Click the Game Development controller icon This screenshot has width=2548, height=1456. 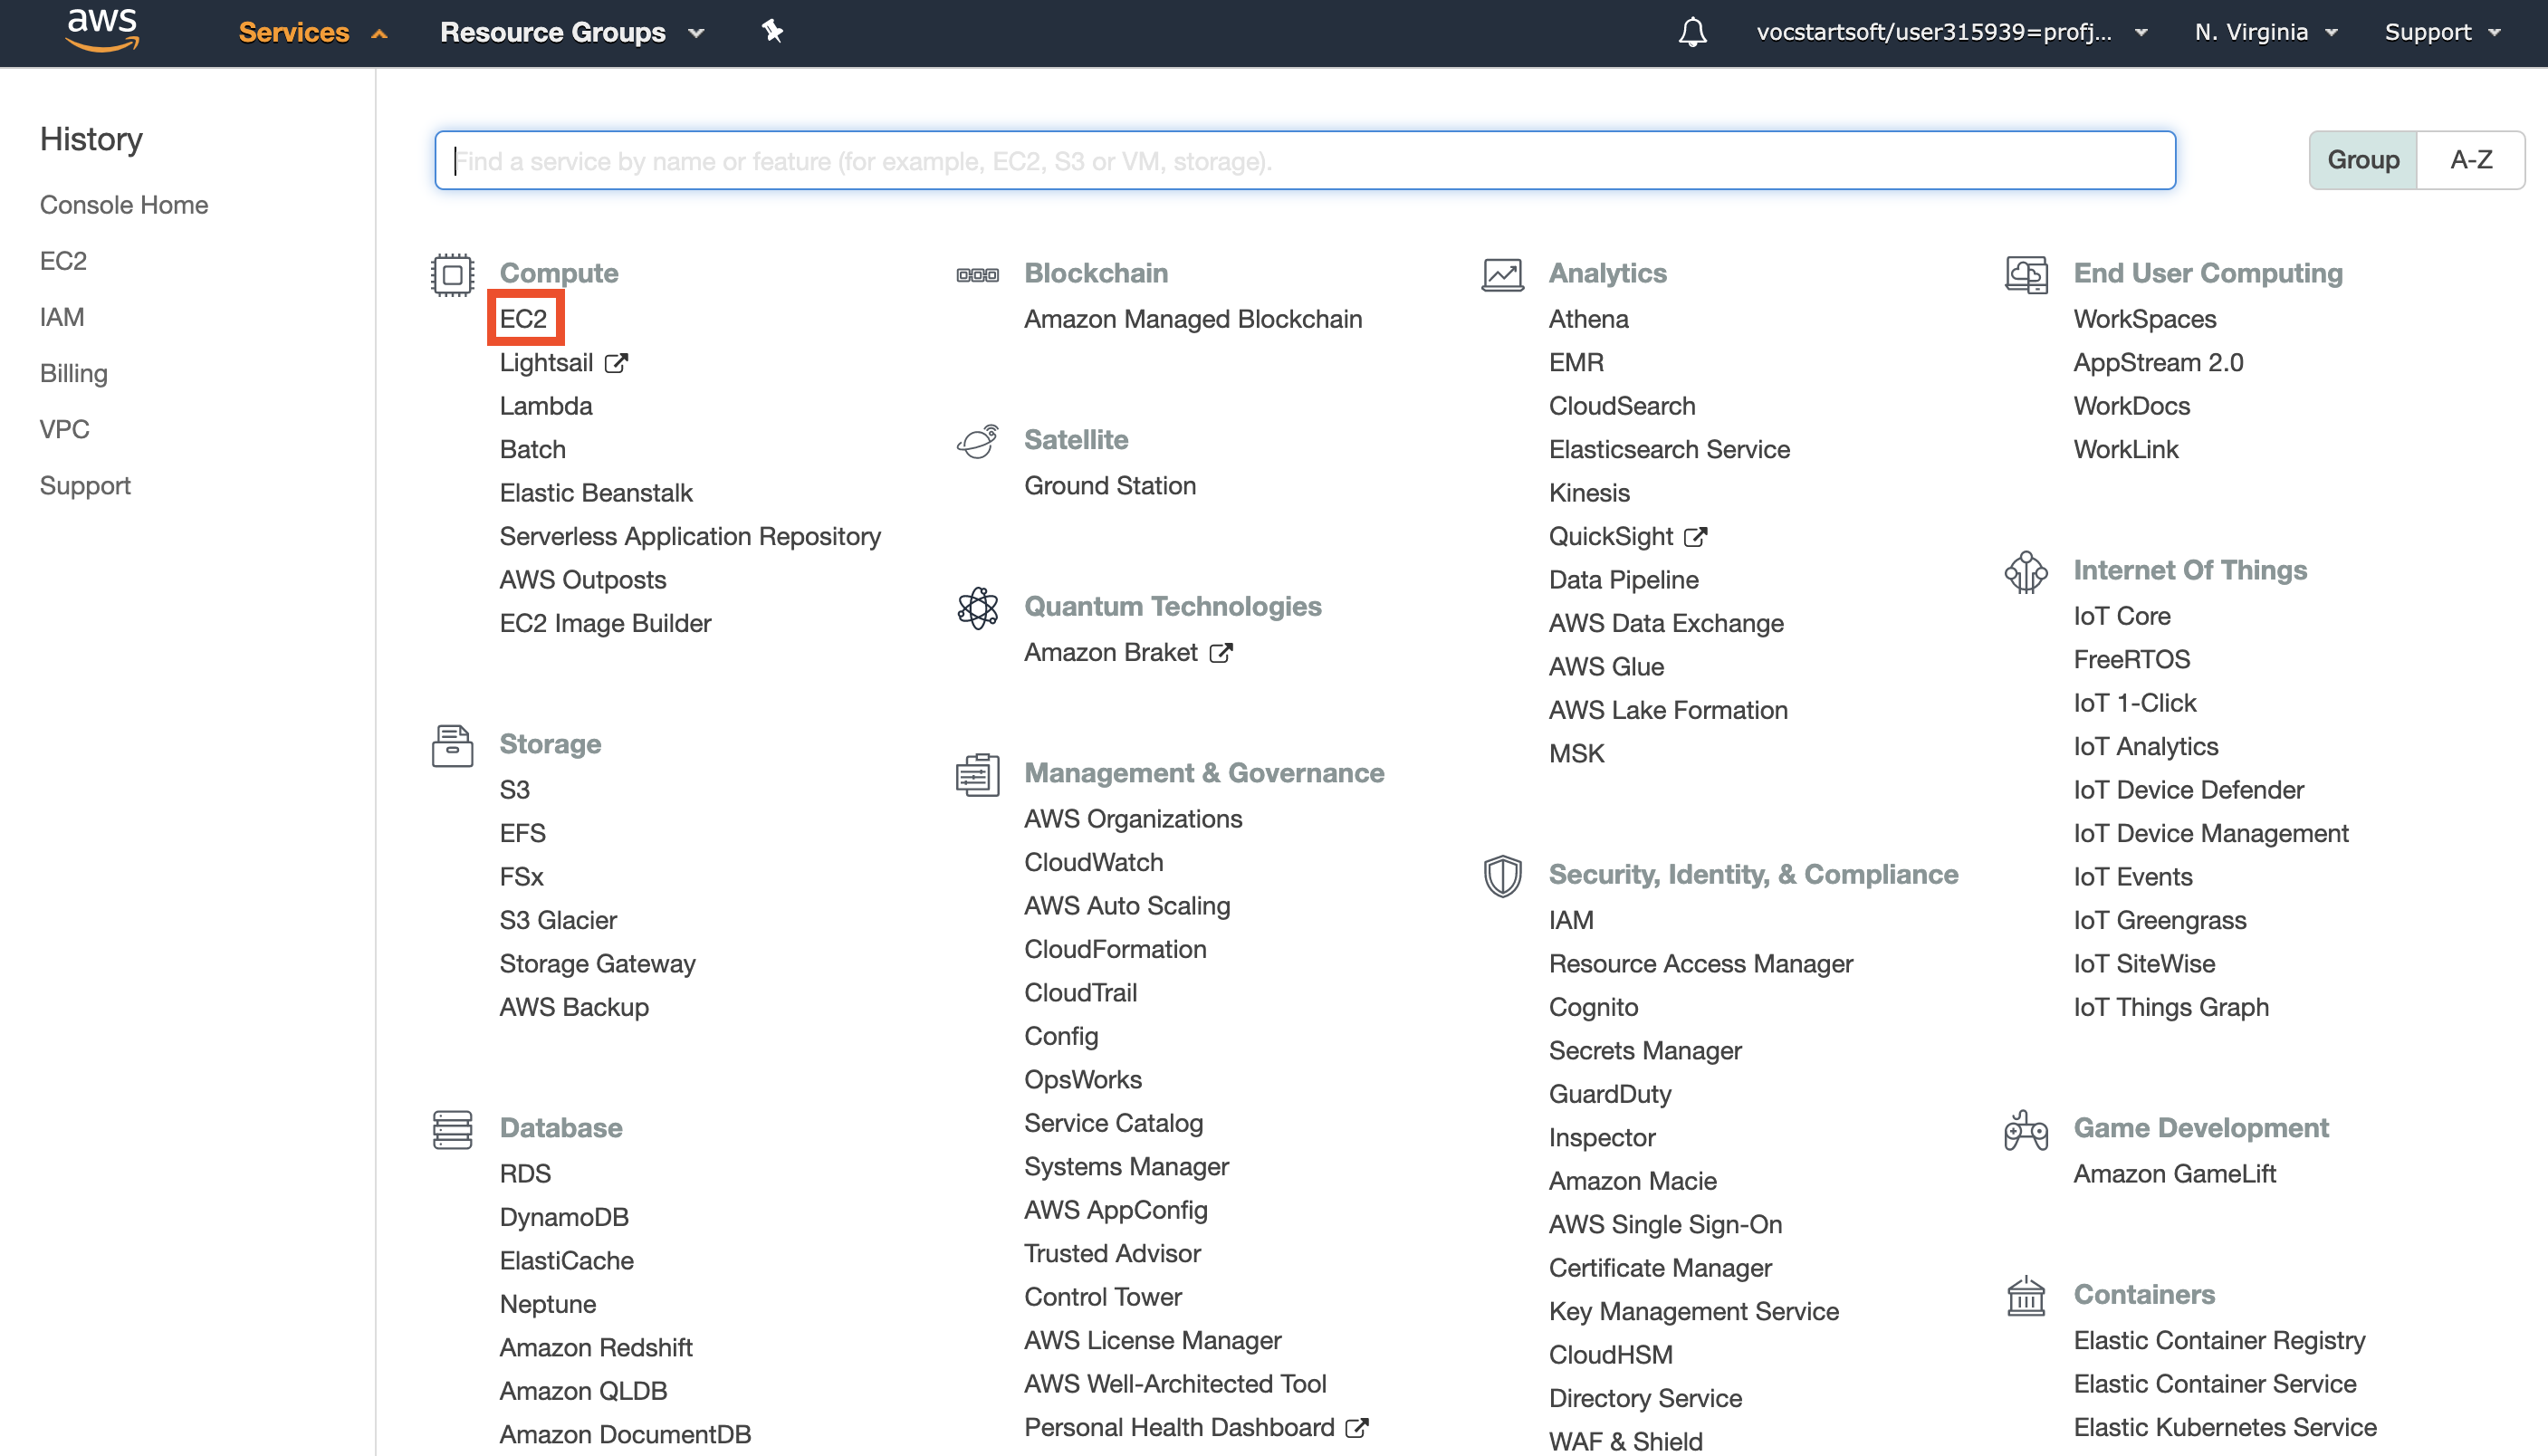click(2026, 1130)
